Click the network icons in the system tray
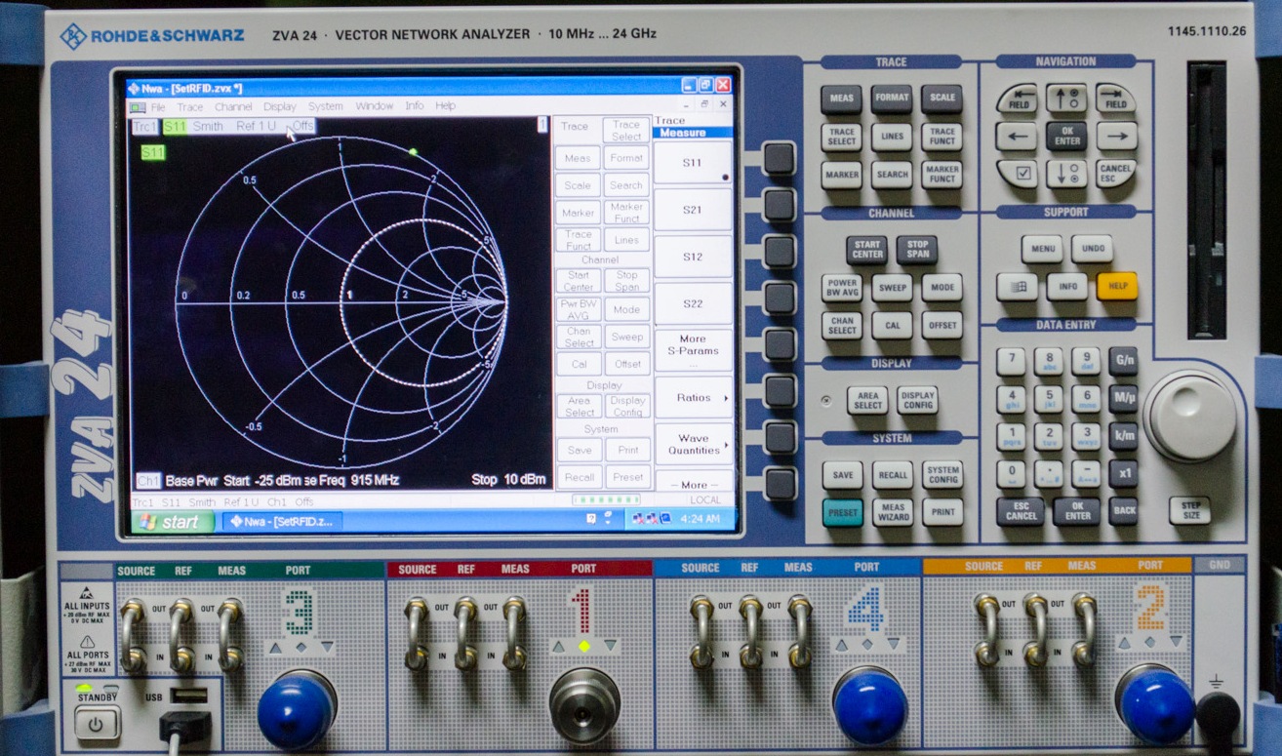The width and height of the screenshot is (1282, 756). click(x=646, y=519)
